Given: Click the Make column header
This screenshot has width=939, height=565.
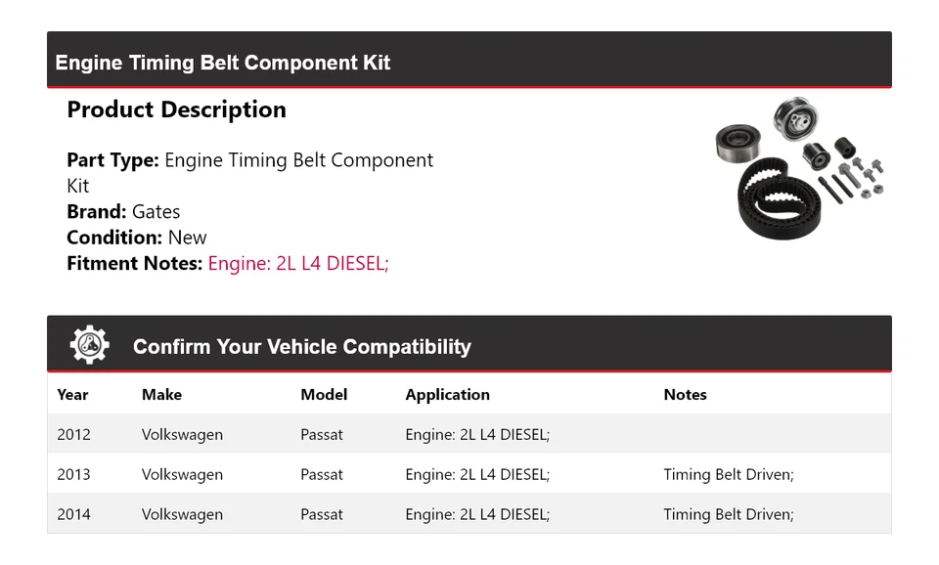Looking at the screenshot, I should (x=161, y=395).
